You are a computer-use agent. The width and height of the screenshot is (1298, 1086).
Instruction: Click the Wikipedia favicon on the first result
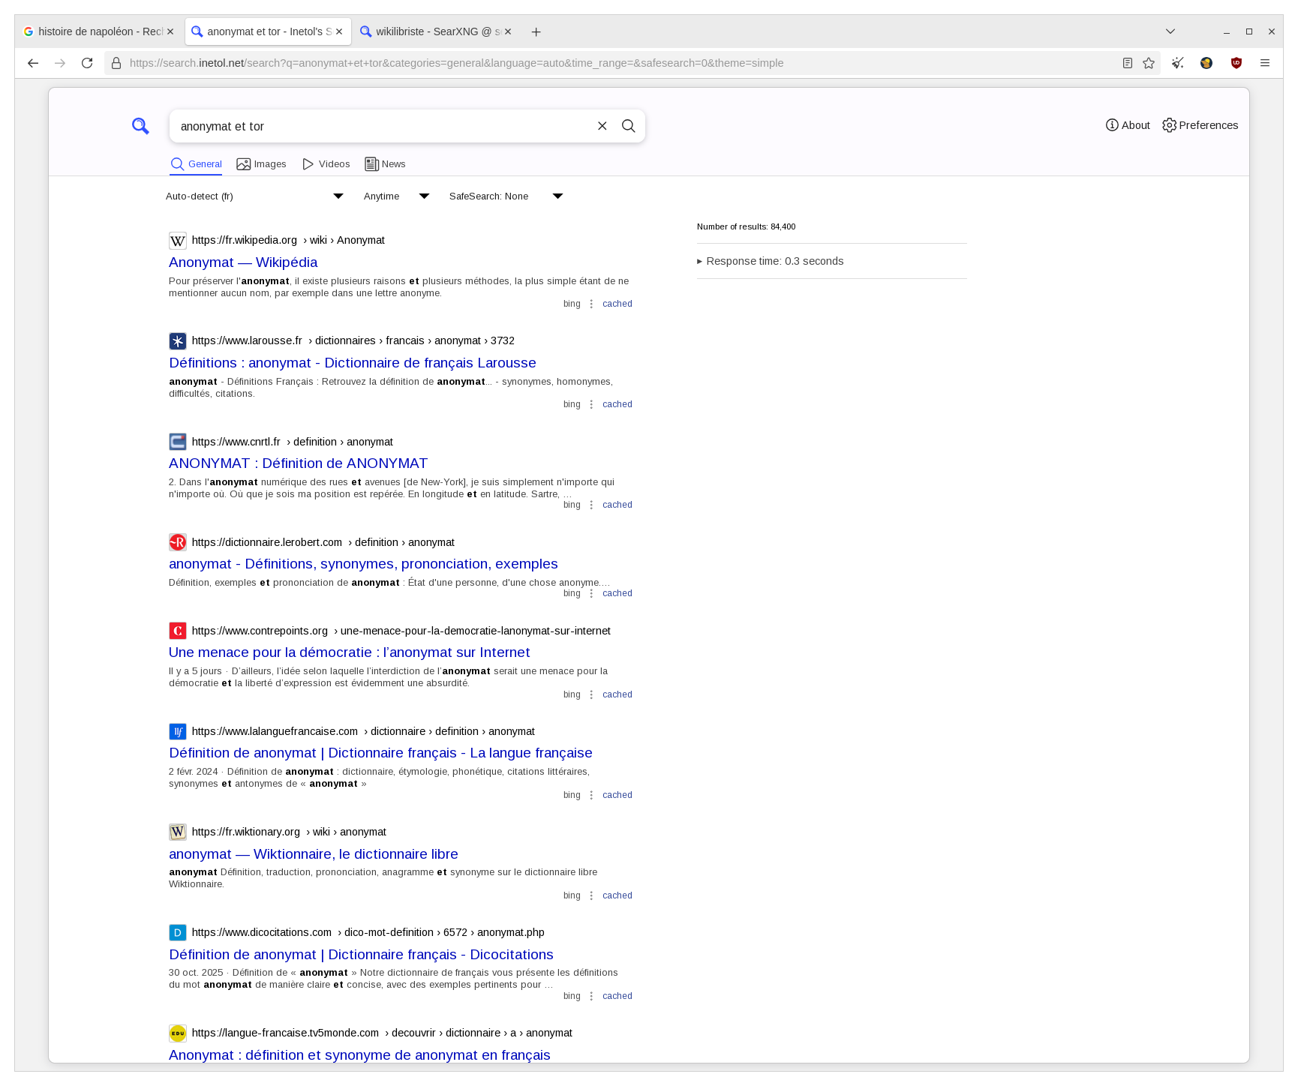tap(177, 241)
